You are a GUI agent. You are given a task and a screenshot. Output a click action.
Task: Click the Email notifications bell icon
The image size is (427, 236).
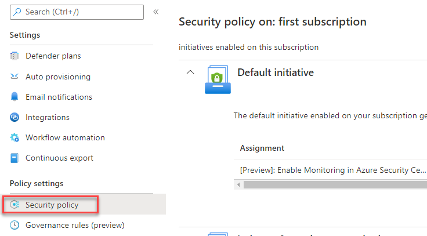coord(15,97)
